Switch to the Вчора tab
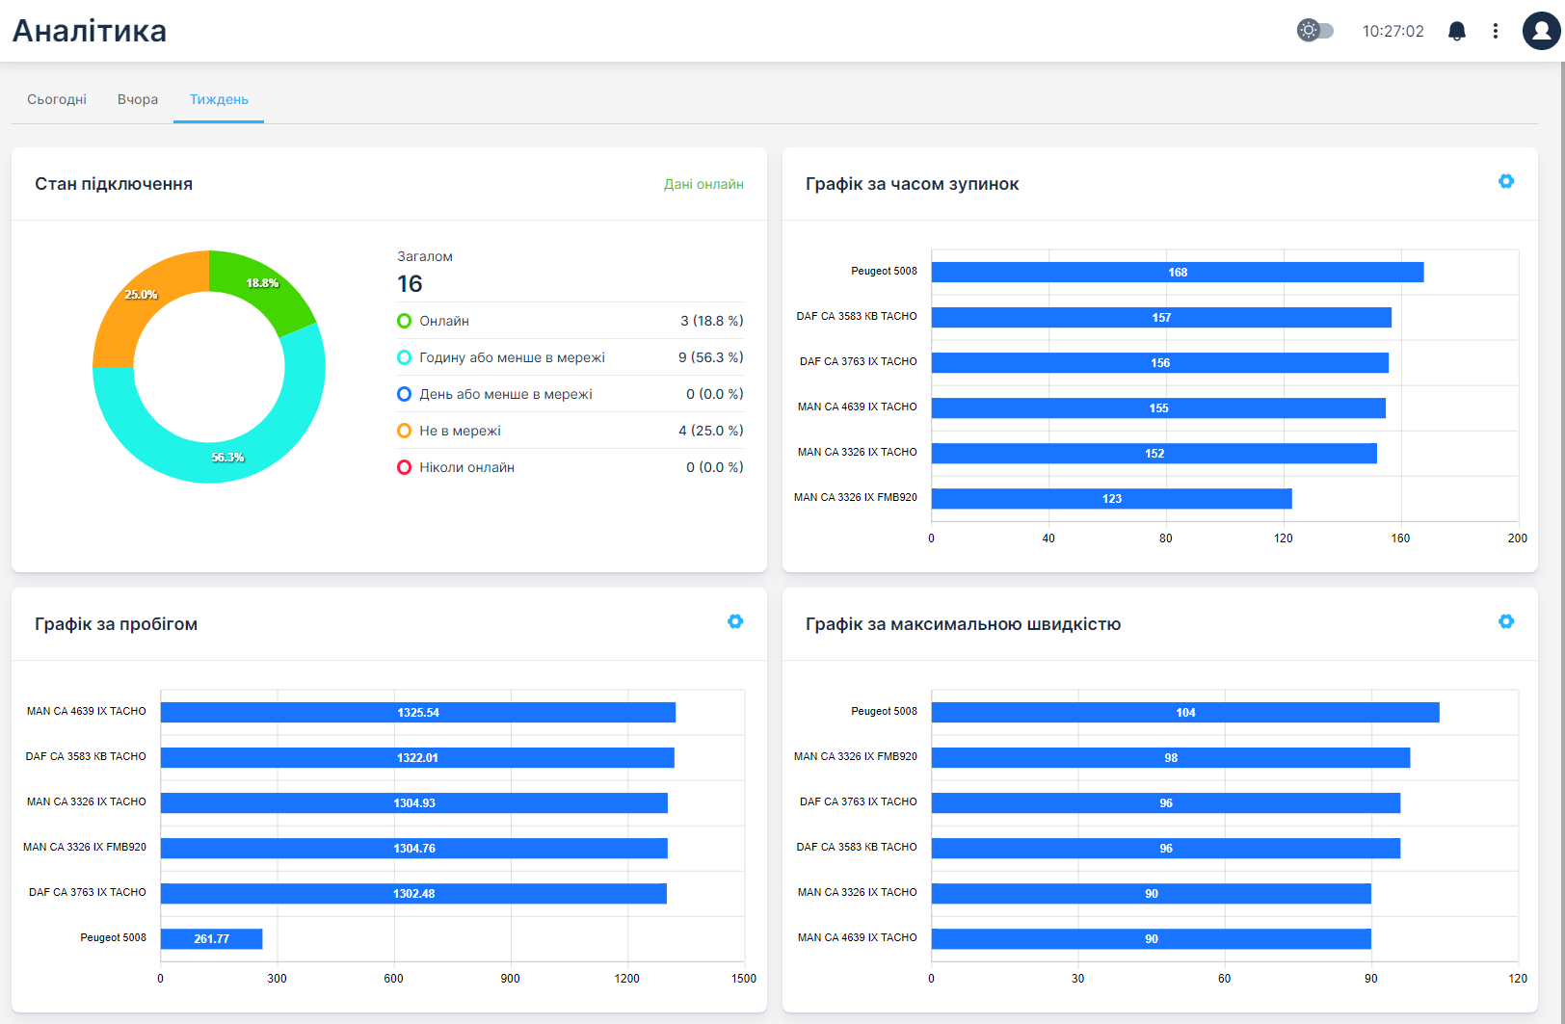 (138, 99)
